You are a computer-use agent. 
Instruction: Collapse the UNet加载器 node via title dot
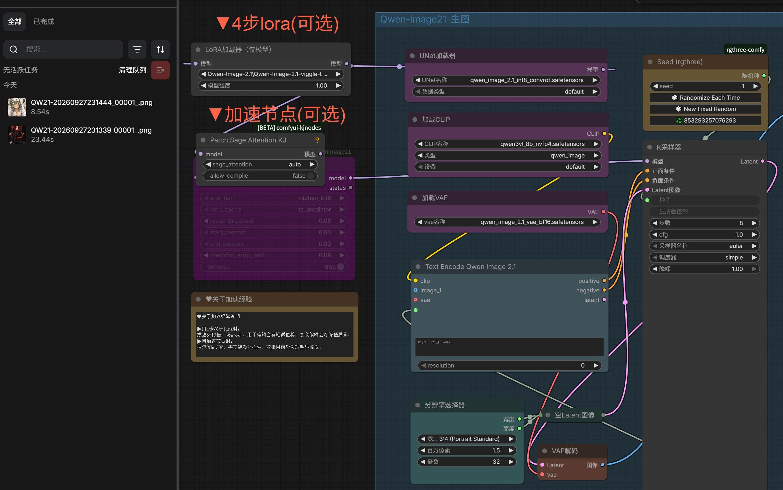[412, 56]
